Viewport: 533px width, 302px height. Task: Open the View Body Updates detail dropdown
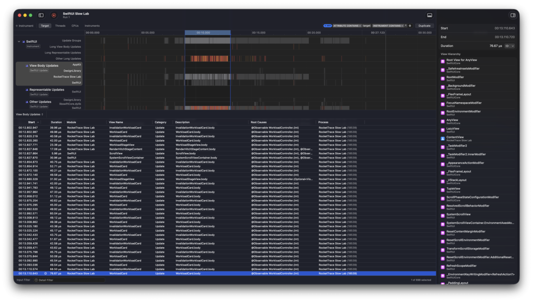click(x=30, y=114)
